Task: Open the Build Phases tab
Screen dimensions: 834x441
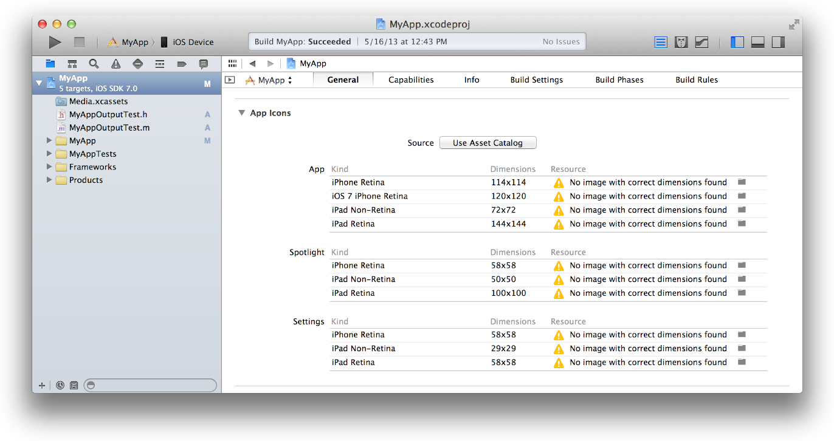Action: pyautogui.click(x=619, y=80)
